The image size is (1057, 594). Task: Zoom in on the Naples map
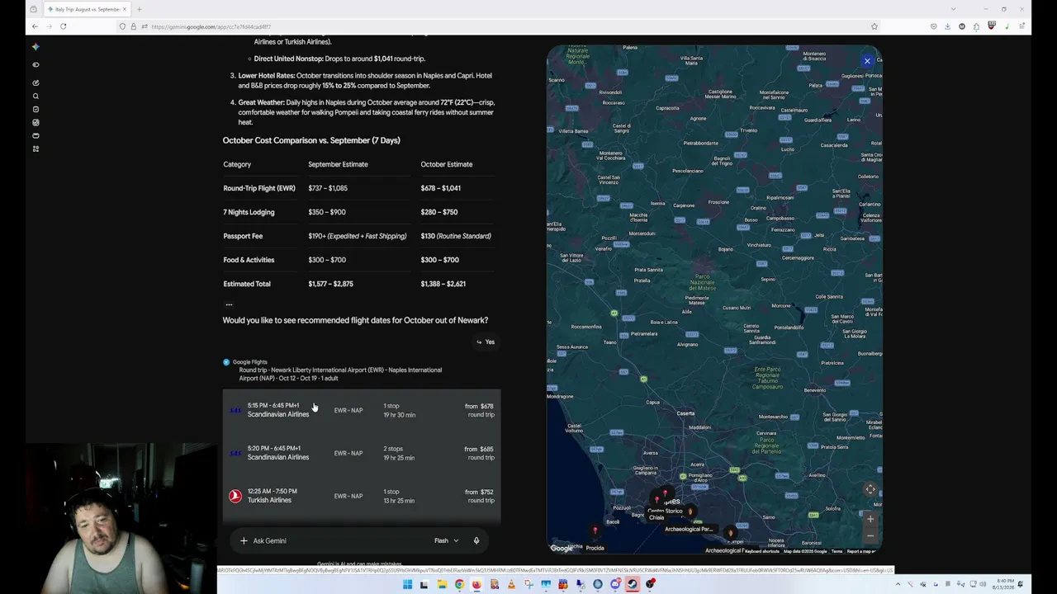click(x=870, y=519)
